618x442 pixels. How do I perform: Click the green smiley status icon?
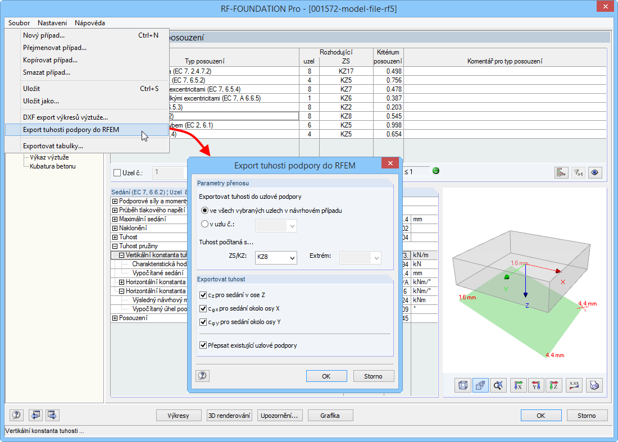pos(436,171)
